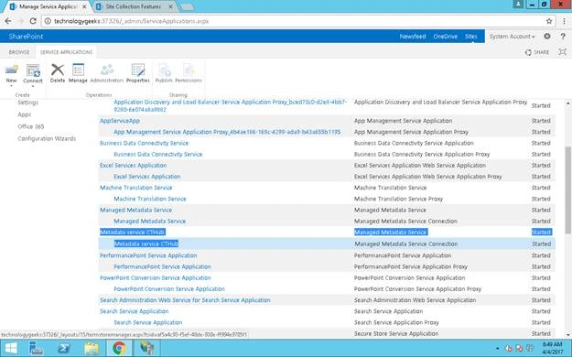Open the AppServiceApp link

[120, 121]
